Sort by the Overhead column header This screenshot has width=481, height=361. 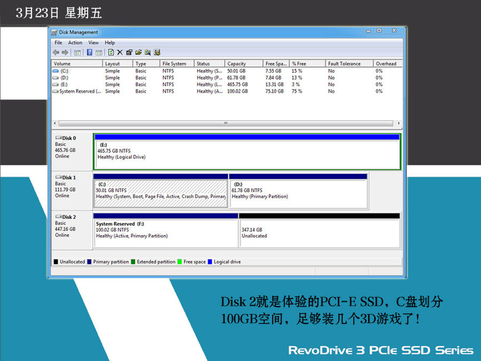388,64
